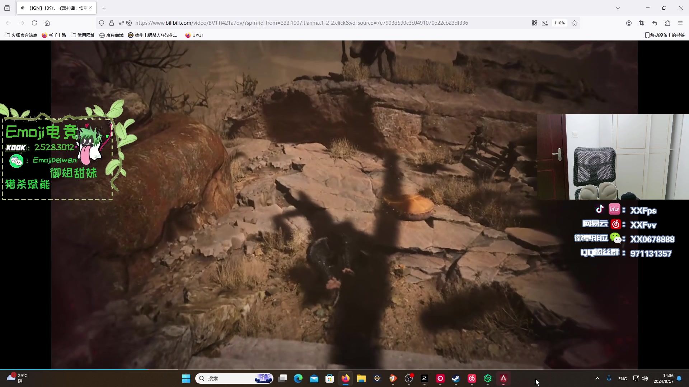Click the microphone tray icon
Screen dimensions: 689x387
point(609,378)
